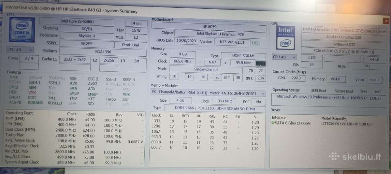Screen dimensions: 391x174
Task: Click the 1333 MHz module clock field
Action: (x=224, y=101)
